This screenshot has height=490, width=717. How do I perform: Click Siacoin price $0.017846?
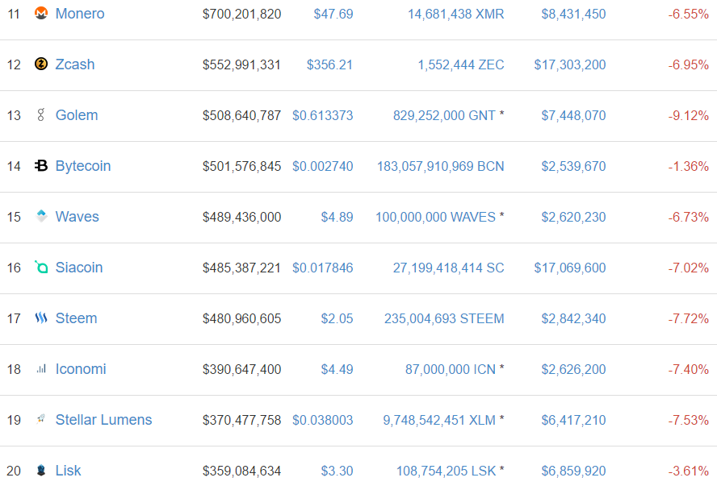click(323, 268)
